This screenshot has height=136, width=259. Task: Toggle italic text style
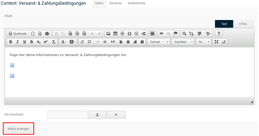[18, 42]
